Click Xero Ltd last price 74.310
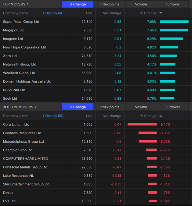The height and width of the screenshot is (206, 192). coord(87,56)
